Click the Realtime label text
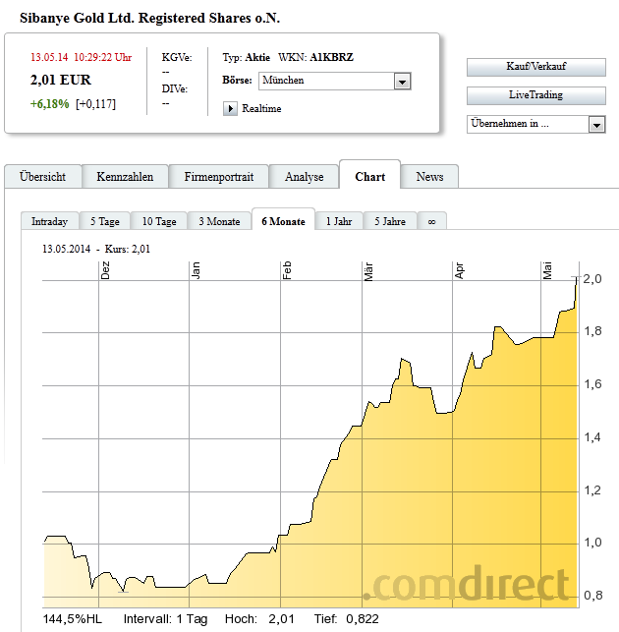 click(261, 108)
